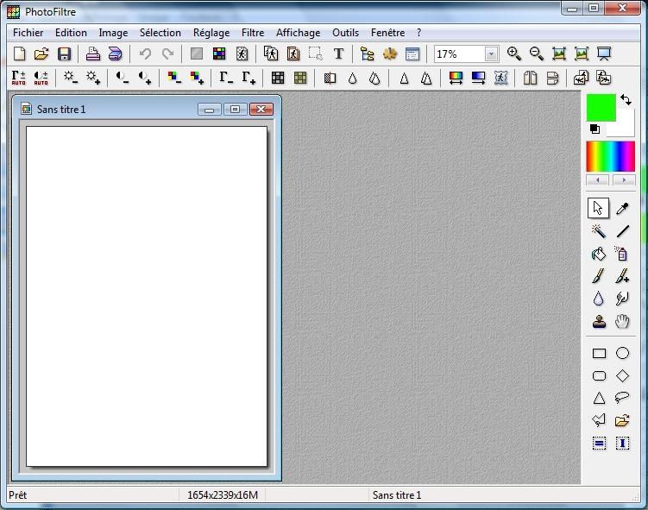Open the Image menu
This screenshot has width=648, height=510.
coord(113,33)
